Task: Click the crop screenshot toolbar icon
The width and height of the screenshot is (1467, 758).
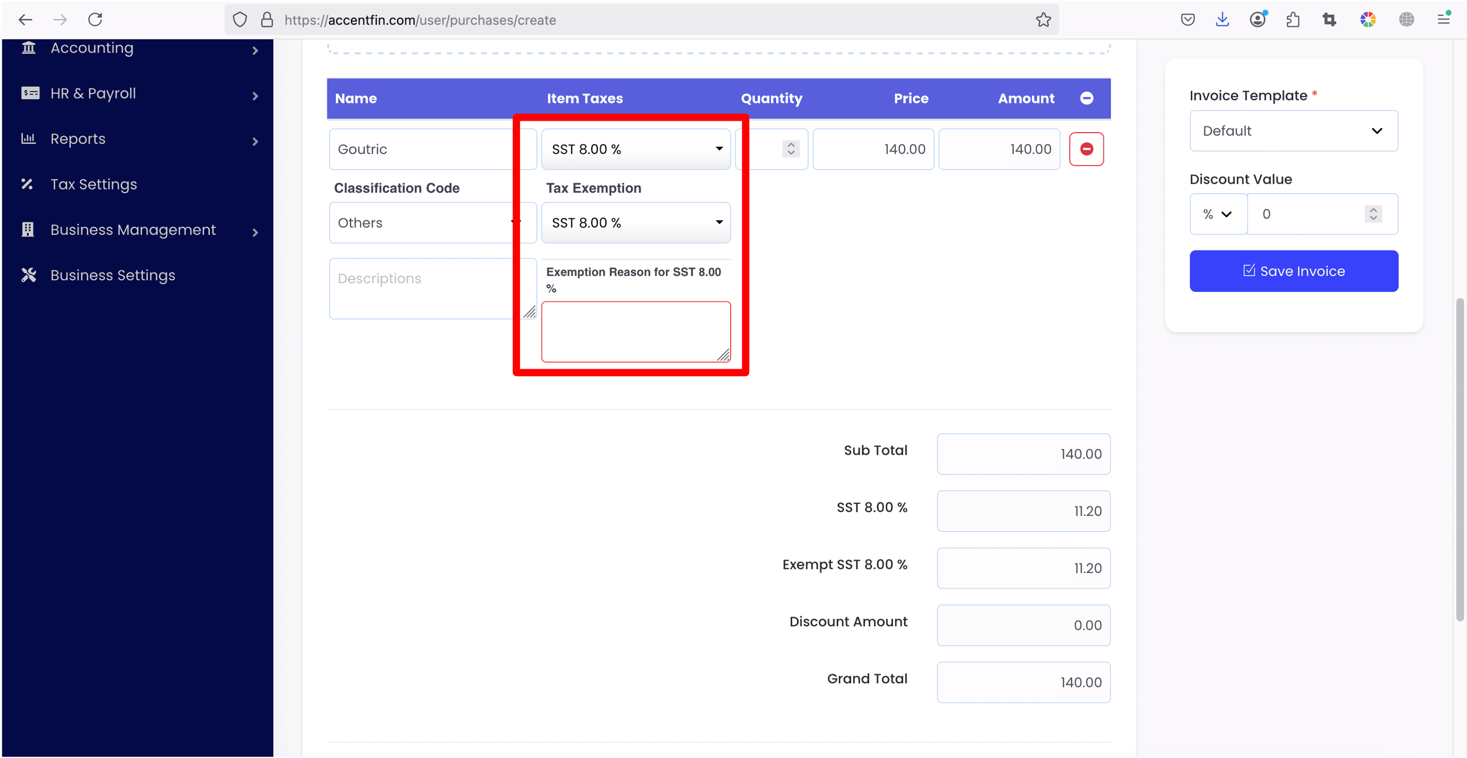Action: click(x=1329, y=20)
